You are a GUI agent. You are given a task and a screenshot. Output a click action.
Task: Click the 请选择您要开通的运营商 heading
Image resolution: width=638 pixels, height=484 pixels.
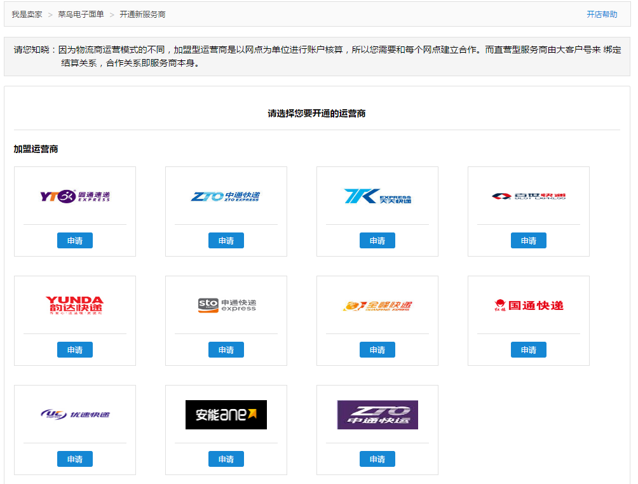(316, 113)
